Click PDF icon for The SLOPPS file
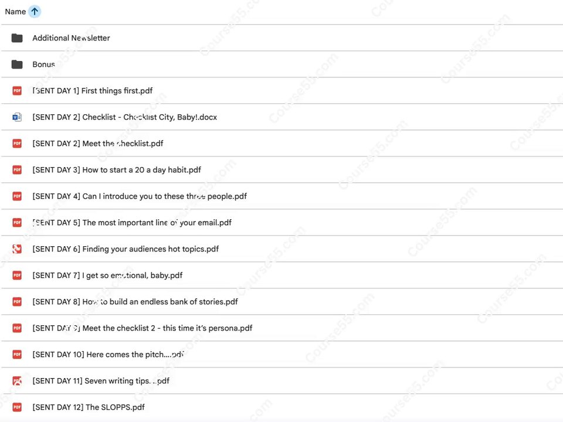 [x=17, y=407]
